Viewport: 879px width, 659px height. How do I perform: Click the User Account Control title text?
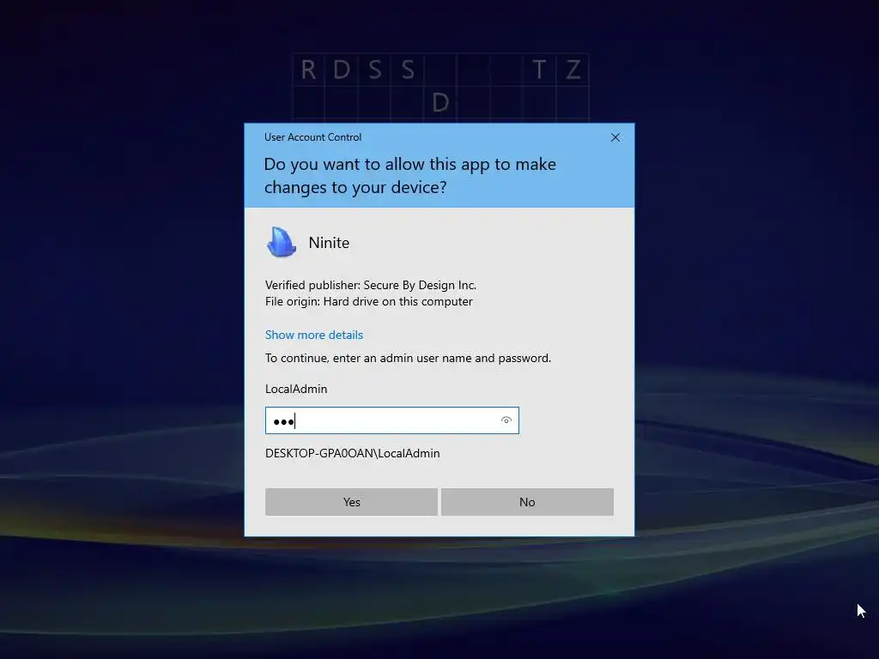coord(312,137)
